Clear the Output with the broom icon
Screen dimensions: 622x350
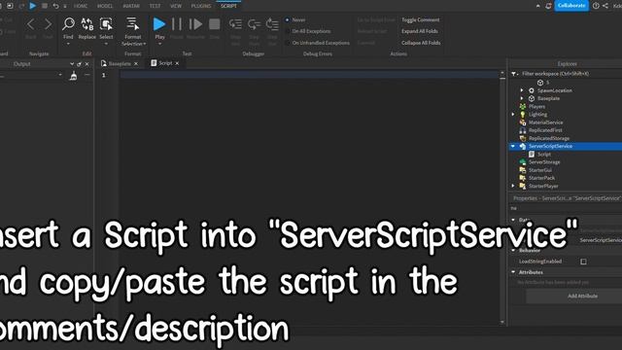74,76
